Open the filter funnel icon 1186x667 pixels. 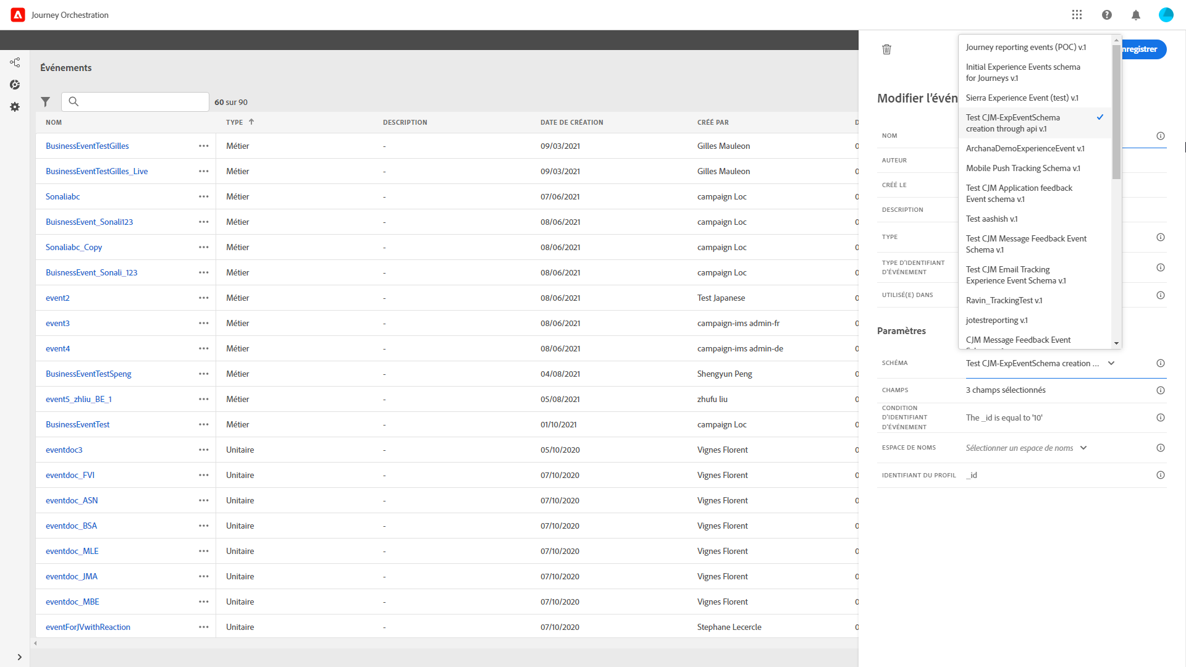[45, 102]
